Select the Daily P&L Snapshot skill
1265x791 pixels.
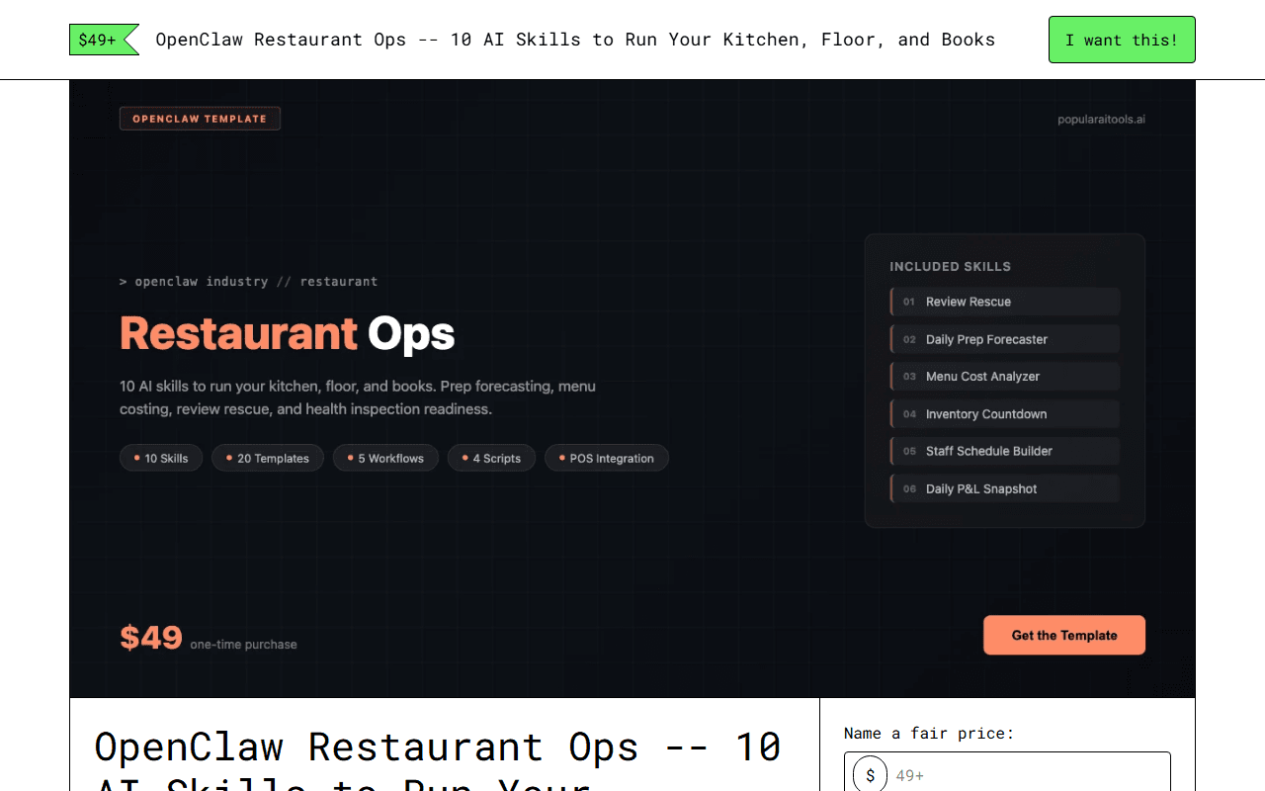pyautogui.click(x=1004, y=488)
